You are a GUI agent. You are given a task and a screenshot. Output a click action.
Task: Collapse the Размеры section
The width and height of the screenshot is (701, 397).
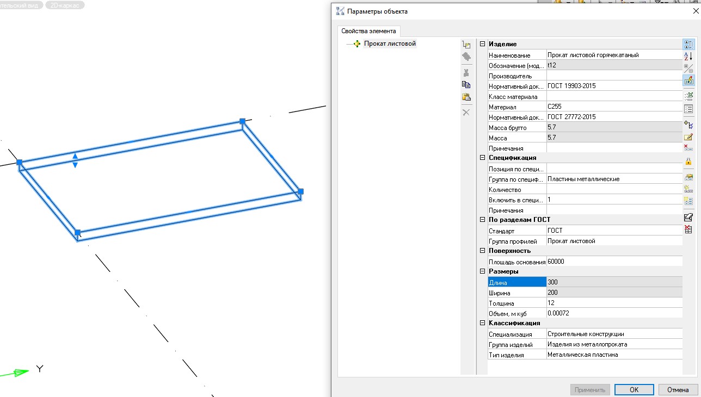tap(482, 271)
